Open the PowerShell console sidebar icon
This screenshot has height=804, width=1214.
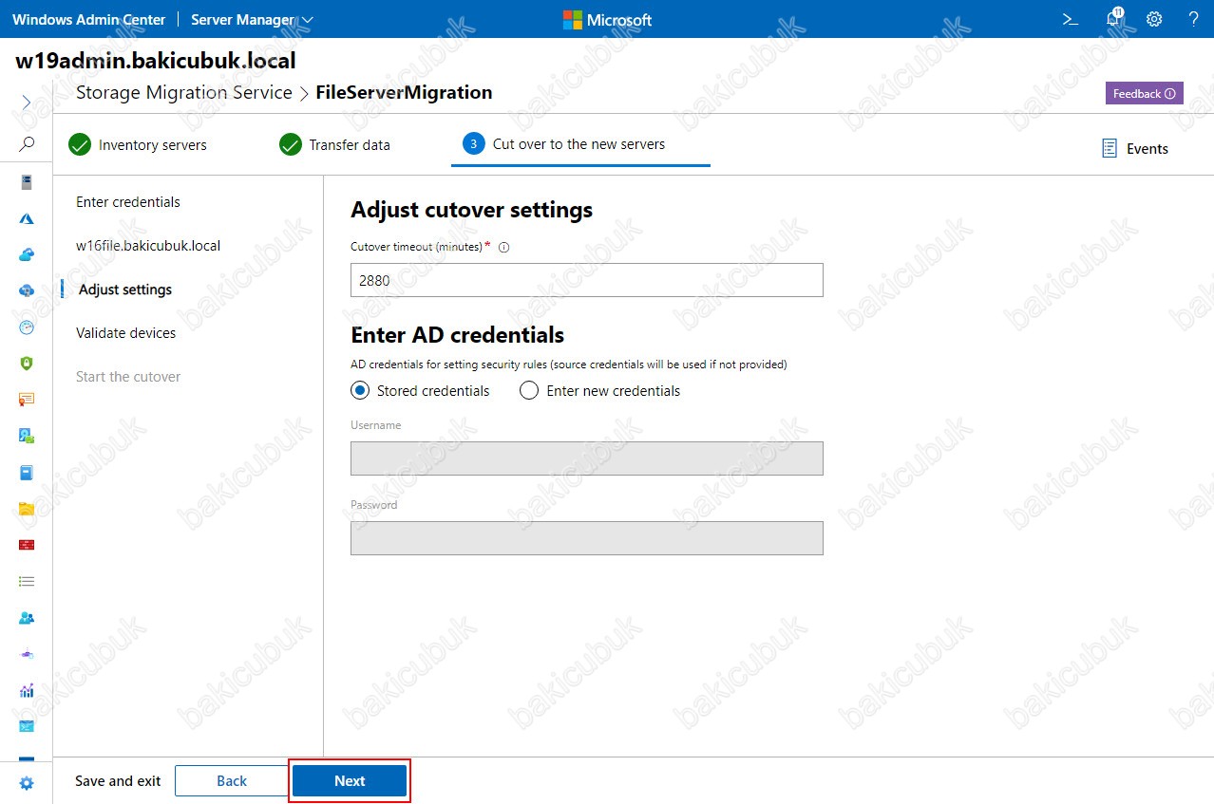pyautogui.click(x=27, y=726)
